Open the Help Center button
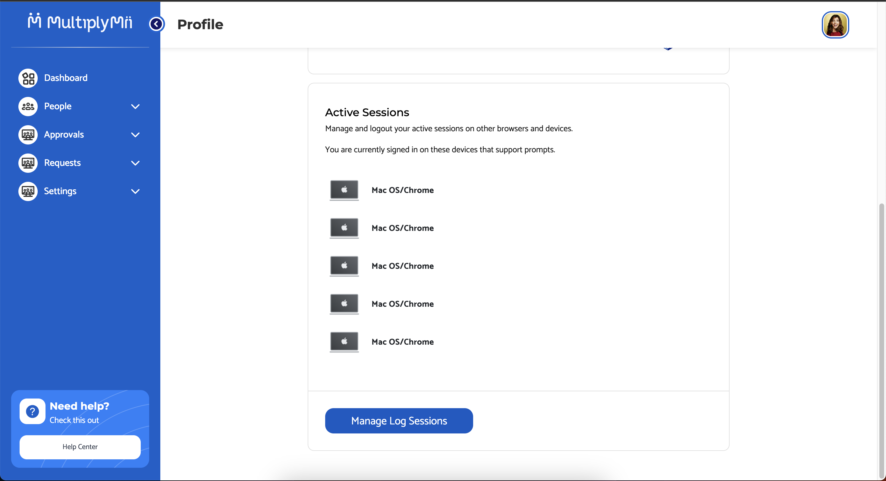The image size is (886, 481). click(80, 447)
